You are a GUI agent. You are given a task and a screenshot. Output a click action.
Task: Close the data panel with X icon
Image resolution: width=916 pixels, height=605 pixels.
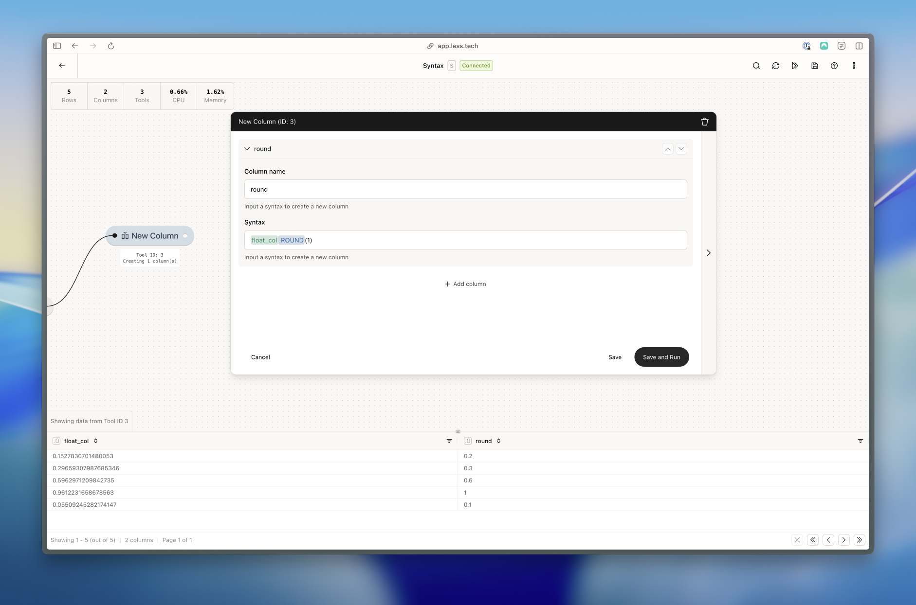797,540
